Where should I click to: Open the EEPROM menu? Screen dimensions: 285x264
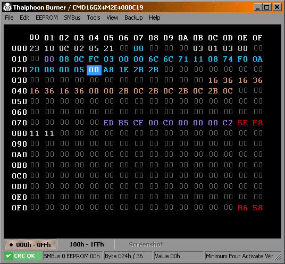click(47, 18)
